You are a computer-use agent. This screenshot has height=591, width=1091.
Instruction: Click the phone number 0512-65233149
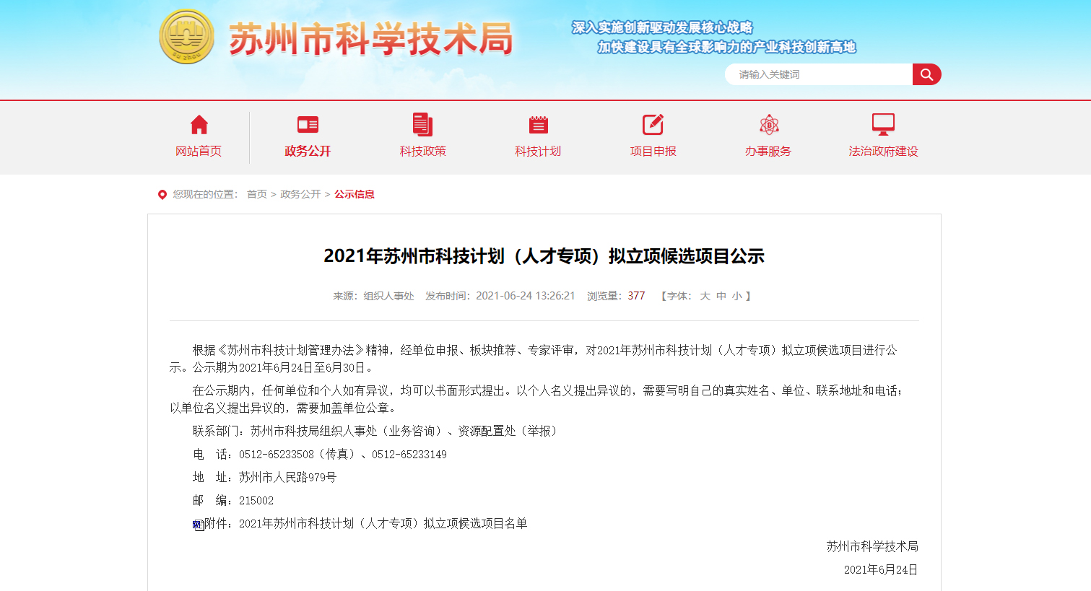pyautogui.click(x=409, y=454)
